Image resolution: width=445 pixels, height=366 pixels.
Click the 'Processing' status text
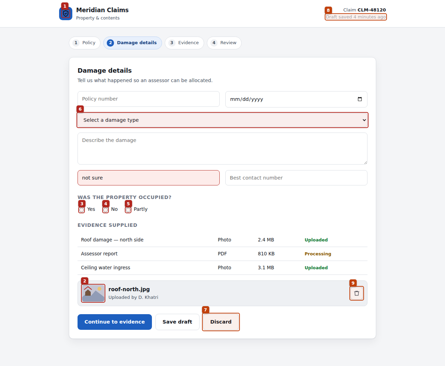(318, 254)
